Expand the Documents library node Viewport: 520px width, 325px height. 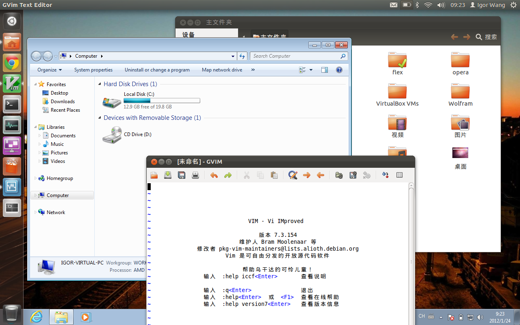tap(40, 136)
